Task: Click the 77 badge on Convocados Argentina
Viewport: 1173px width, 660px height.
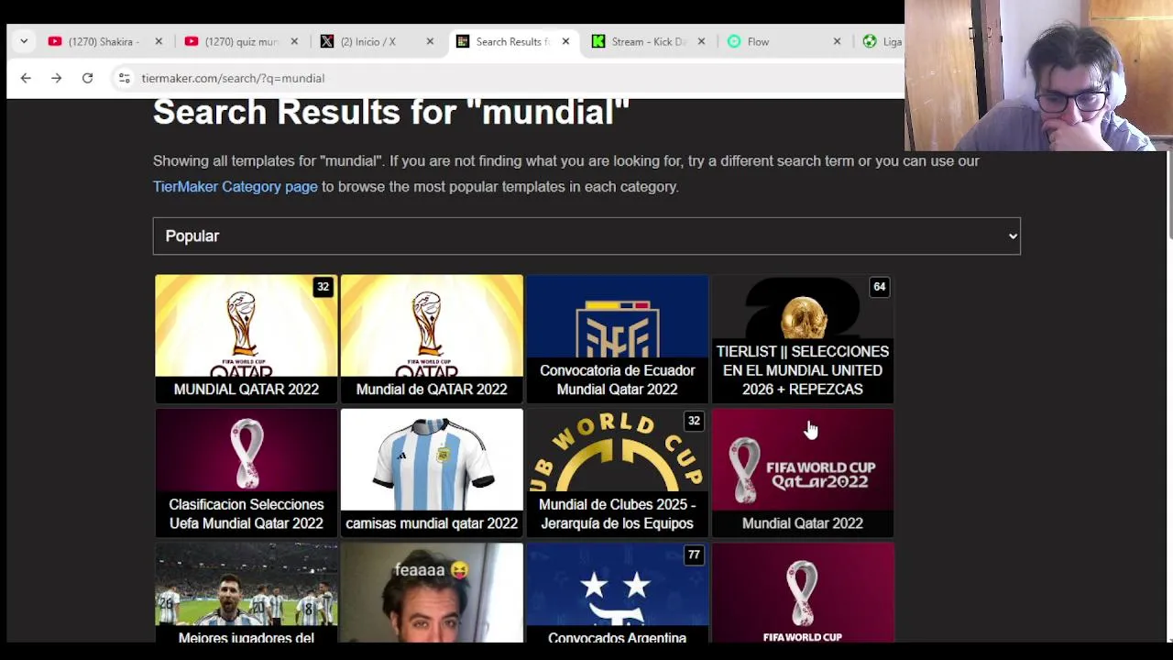Action: point(694,555)
